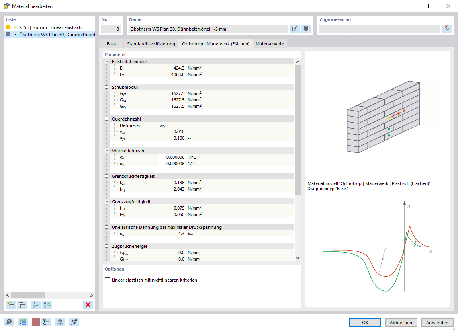Click yellow swatch of S355 material

pyautogui.click(x=8, y=27)
